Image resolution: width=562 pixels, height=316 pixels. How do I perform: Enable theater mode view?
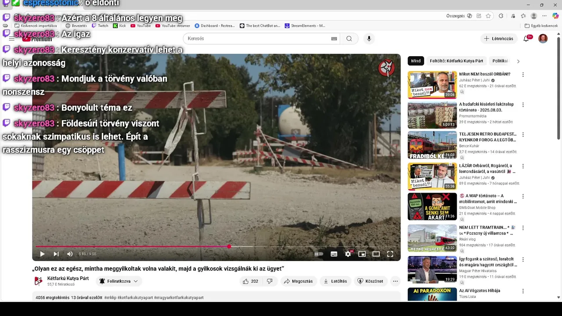click(376, 254)
